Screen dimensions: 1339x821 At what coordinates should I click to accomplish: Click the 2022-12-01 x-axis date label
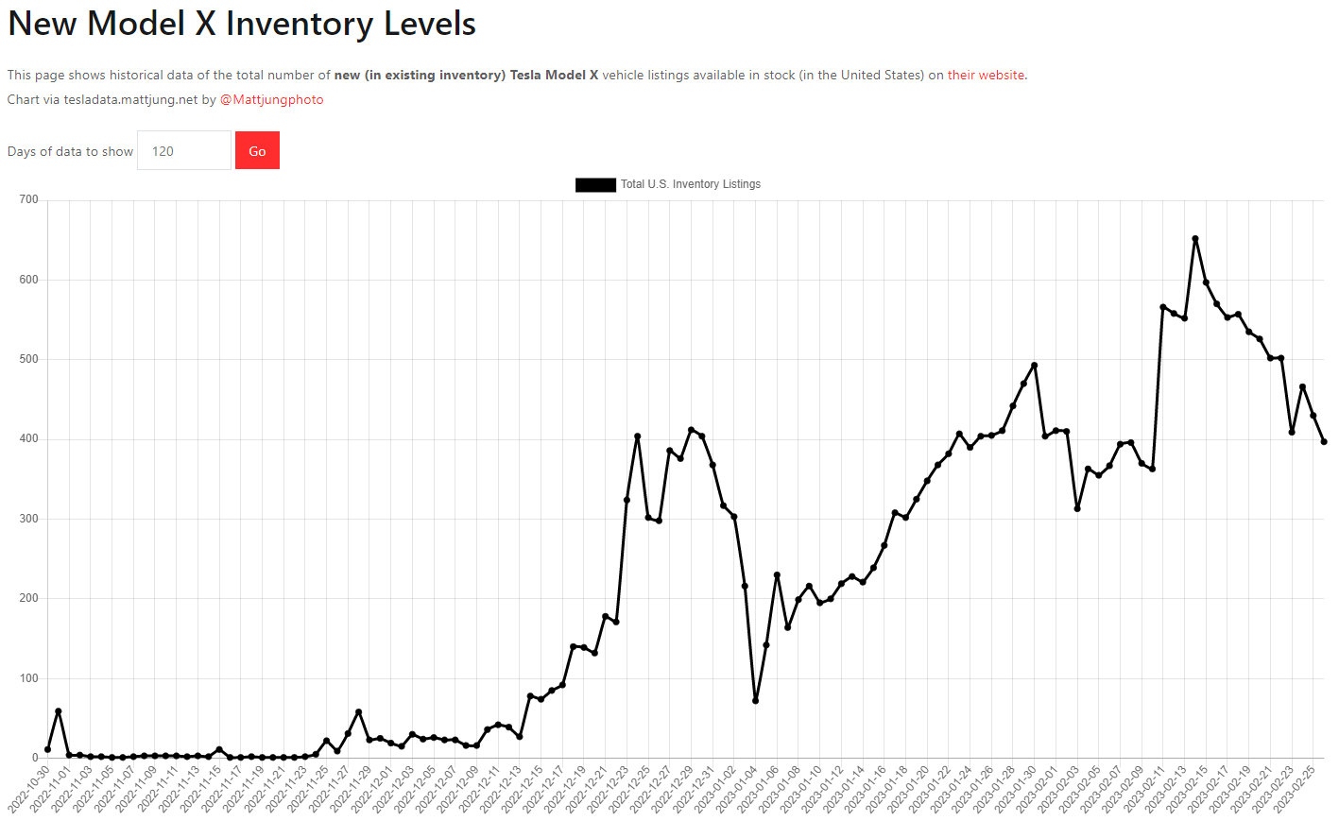click(371, 790)
